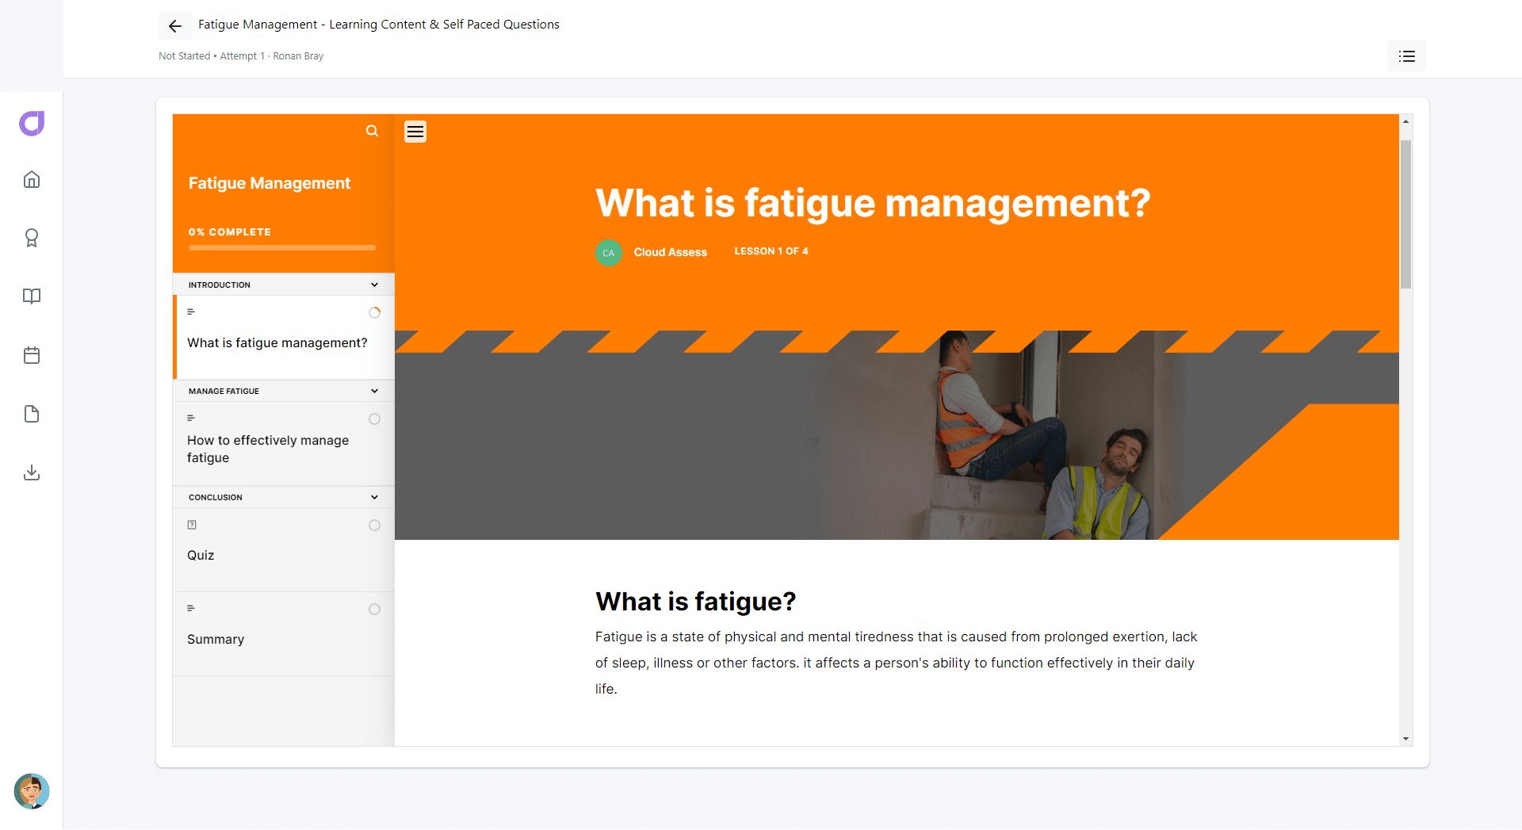Click the text icon above the Summary lesson
The width and height of the screenshot is (1522, 830).
click(191, 608)
